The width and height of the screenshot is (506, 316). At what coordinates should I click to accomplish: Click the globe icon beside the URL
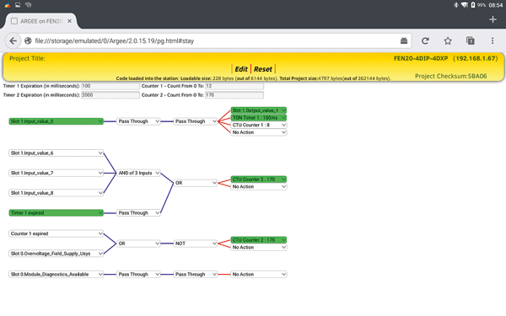[28, 41]
